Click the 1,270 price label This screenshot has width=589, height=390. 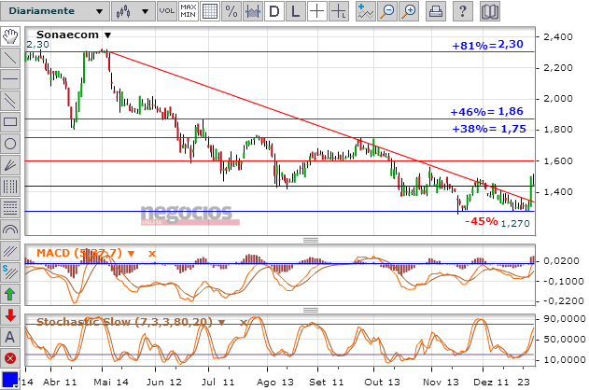(x=515, y=224)
